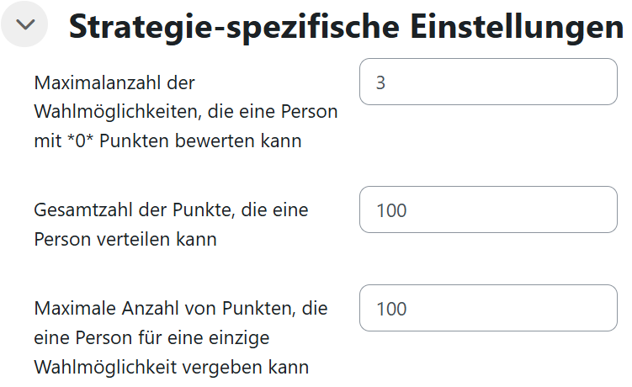Screen dimensions: 632x387
Task: Click the text 'mit *0* Punkten bewerten kann'
Action: click(167, 141)
